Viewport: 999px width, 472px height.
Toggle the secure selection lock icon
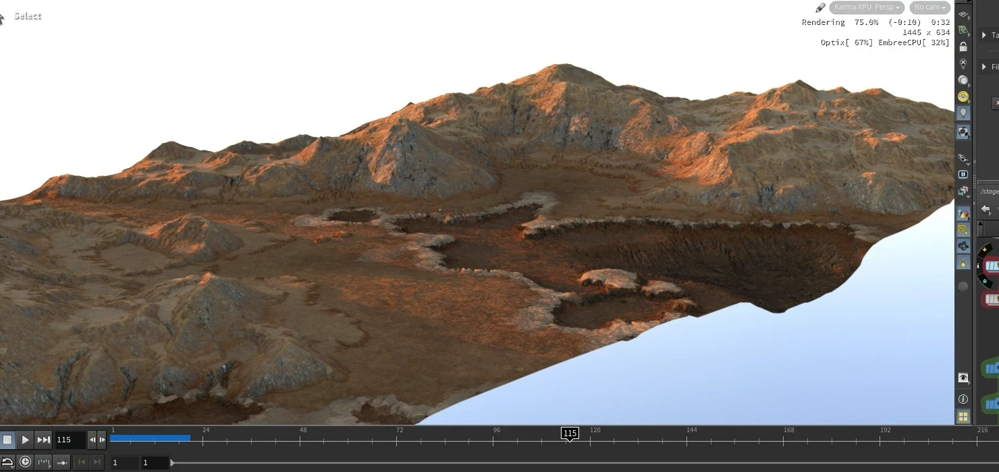(x=963, y=47)
